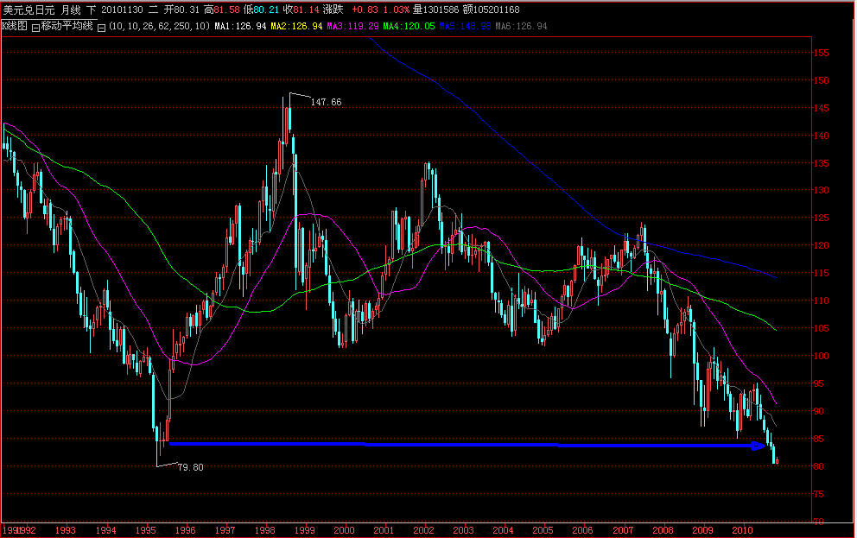Click the 80 price axis label
This screenshot has width=857, height=538.
click(x=819, y=466)
